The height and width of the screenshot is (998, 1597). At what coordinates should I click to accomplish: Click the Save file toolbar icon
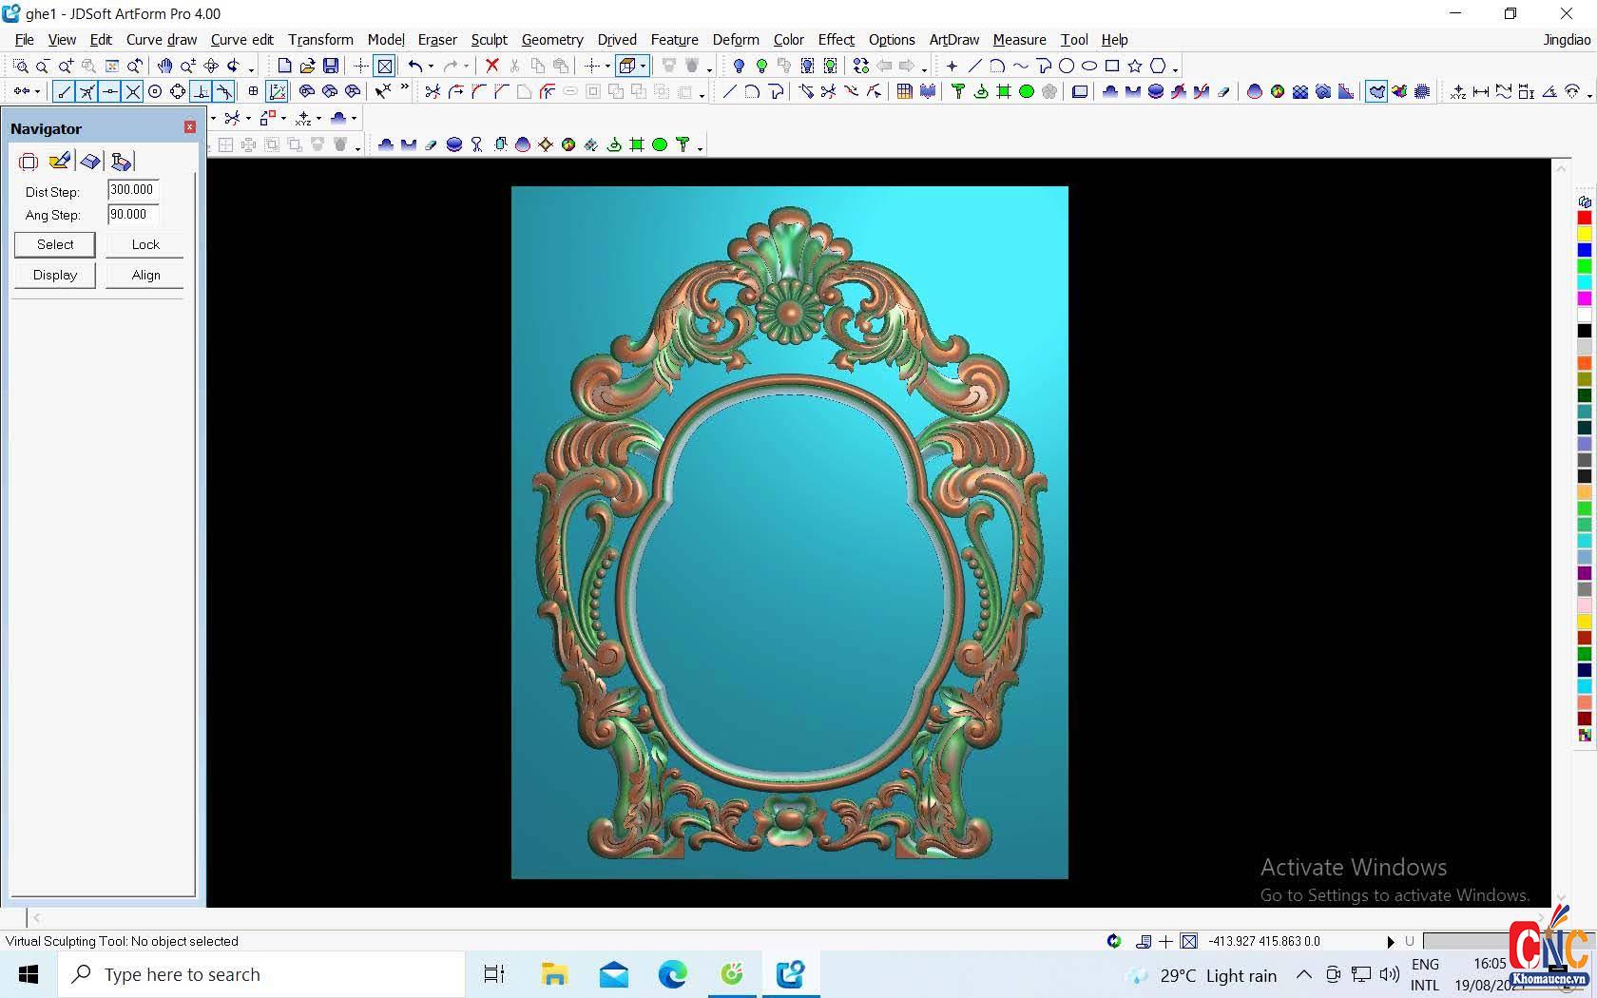331,66
